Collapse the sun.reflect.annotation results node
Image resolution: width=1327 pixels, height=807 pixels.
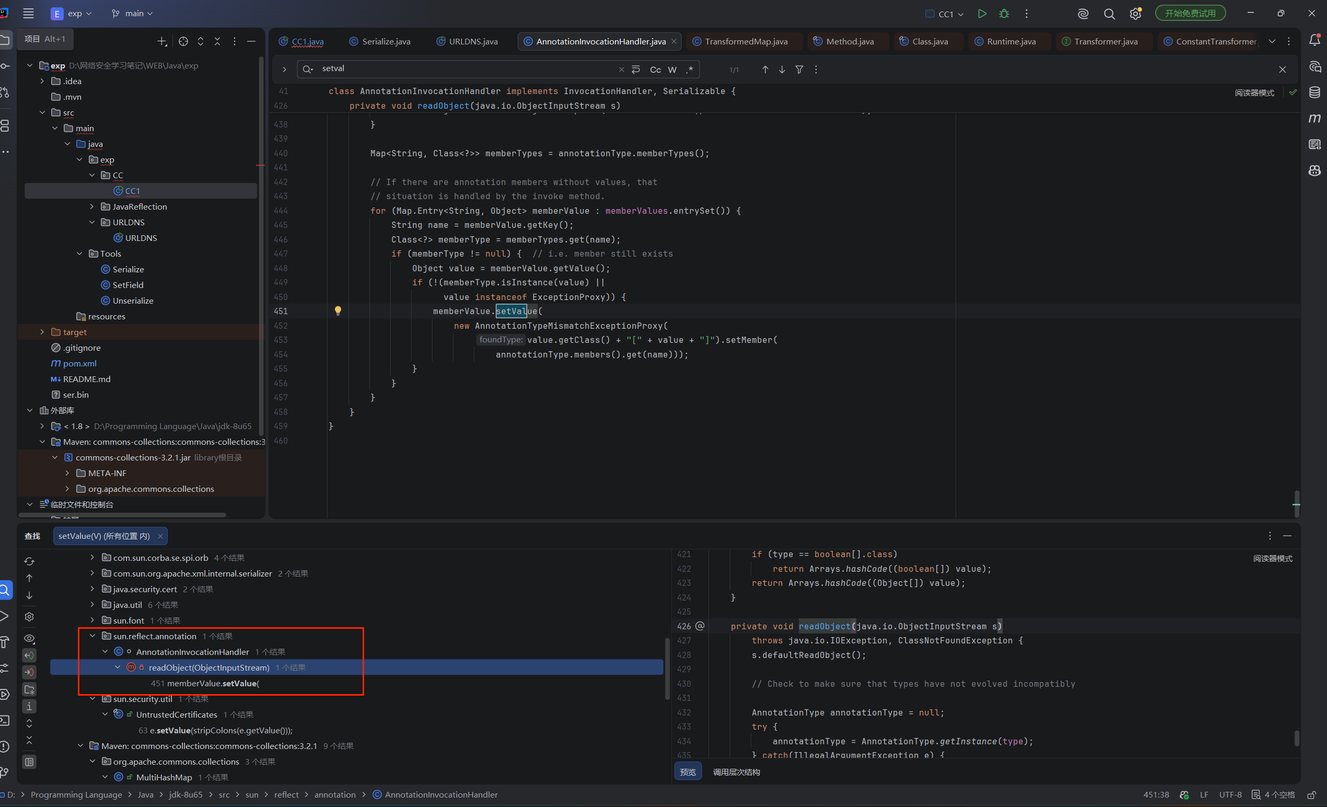click(92, 636)
